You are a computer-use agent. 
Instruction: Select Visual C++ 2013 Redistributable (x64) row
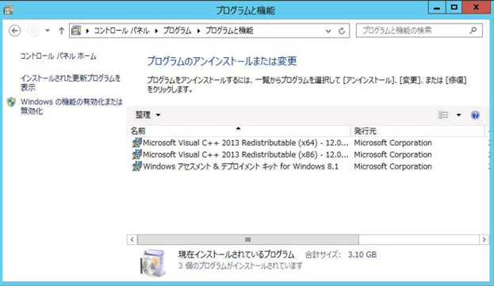(308, 143)
